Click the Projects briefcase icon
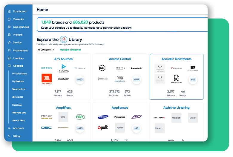The height and width of the screenshot is (157, 233). point(9,35)
